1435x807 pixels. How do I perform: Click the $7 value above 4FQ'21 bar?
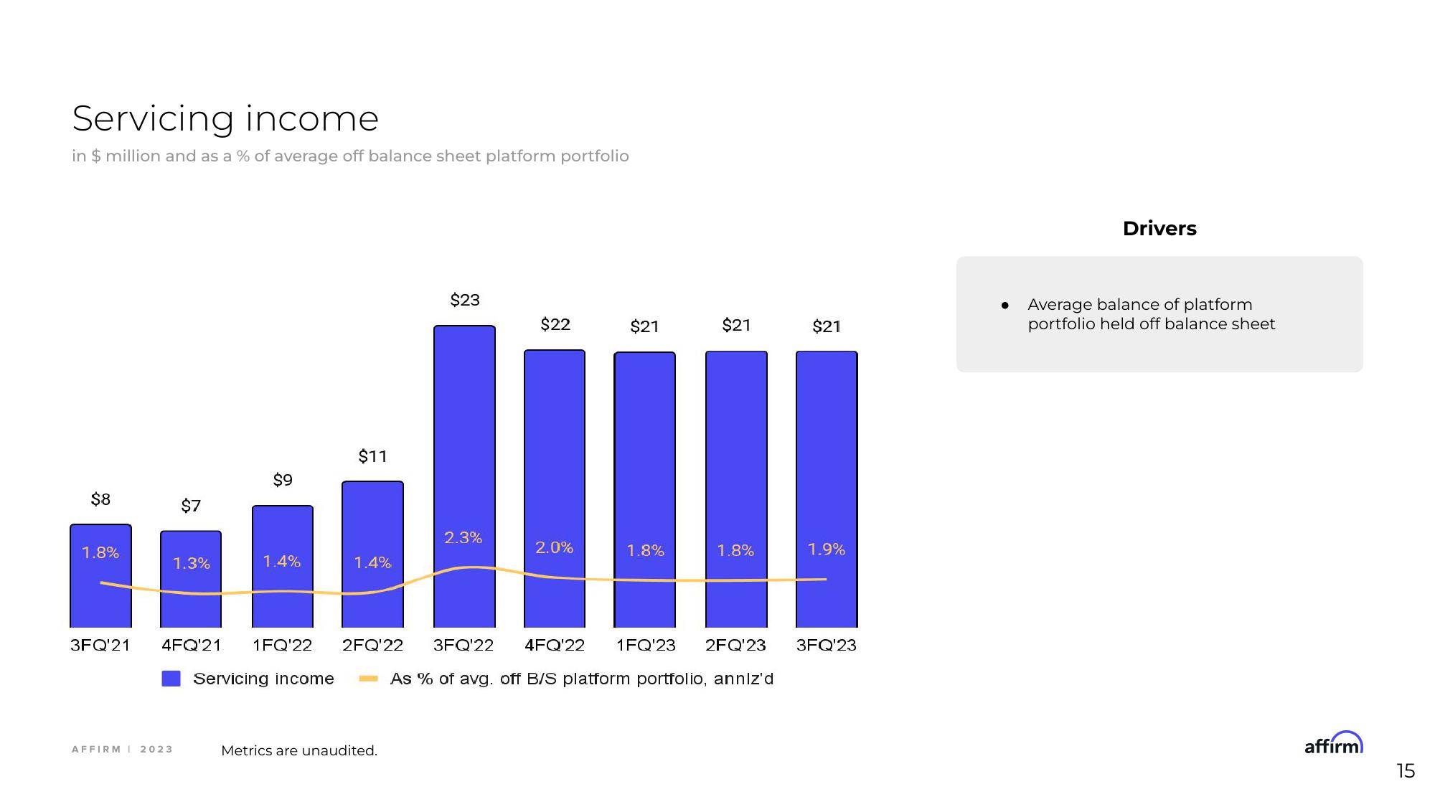191,506
